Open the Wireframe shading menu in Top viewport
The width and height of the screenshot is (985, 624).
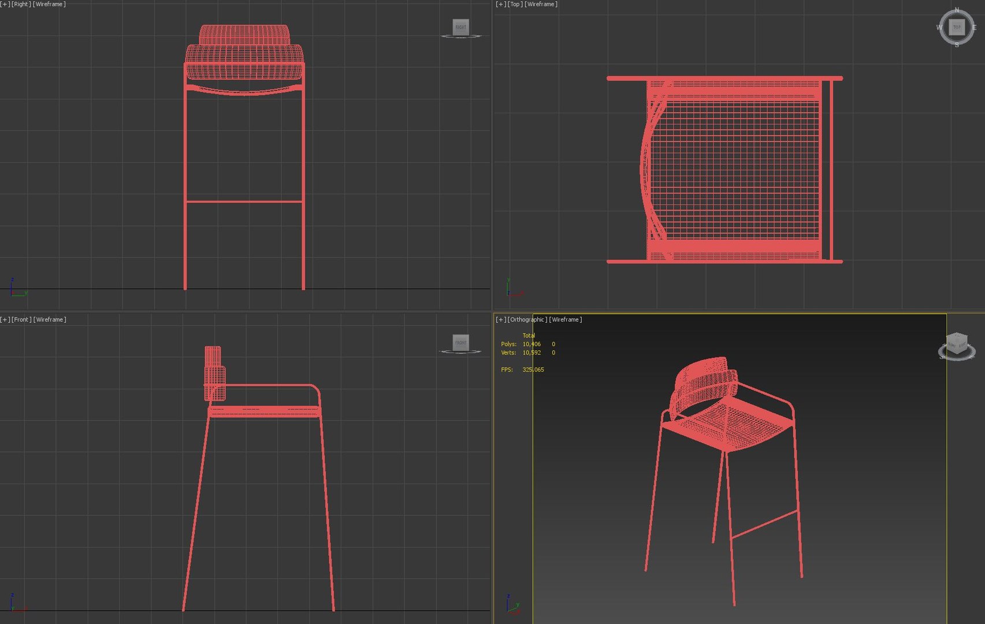point(541,4)
